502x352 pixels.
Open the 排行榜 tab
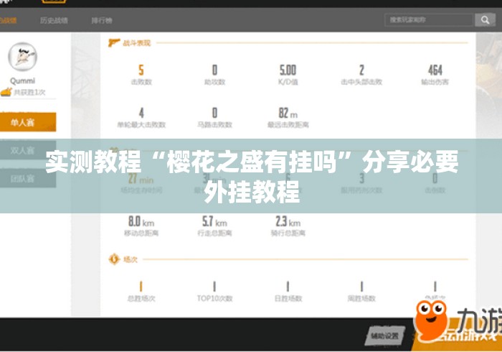[x=102, y=21]
